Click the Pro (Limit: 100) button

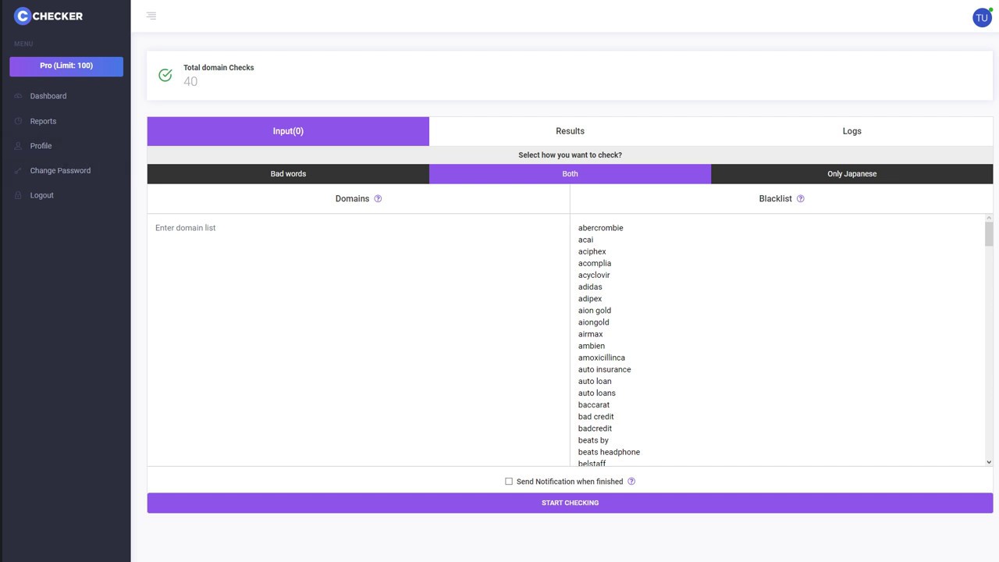tap(66, 66)
